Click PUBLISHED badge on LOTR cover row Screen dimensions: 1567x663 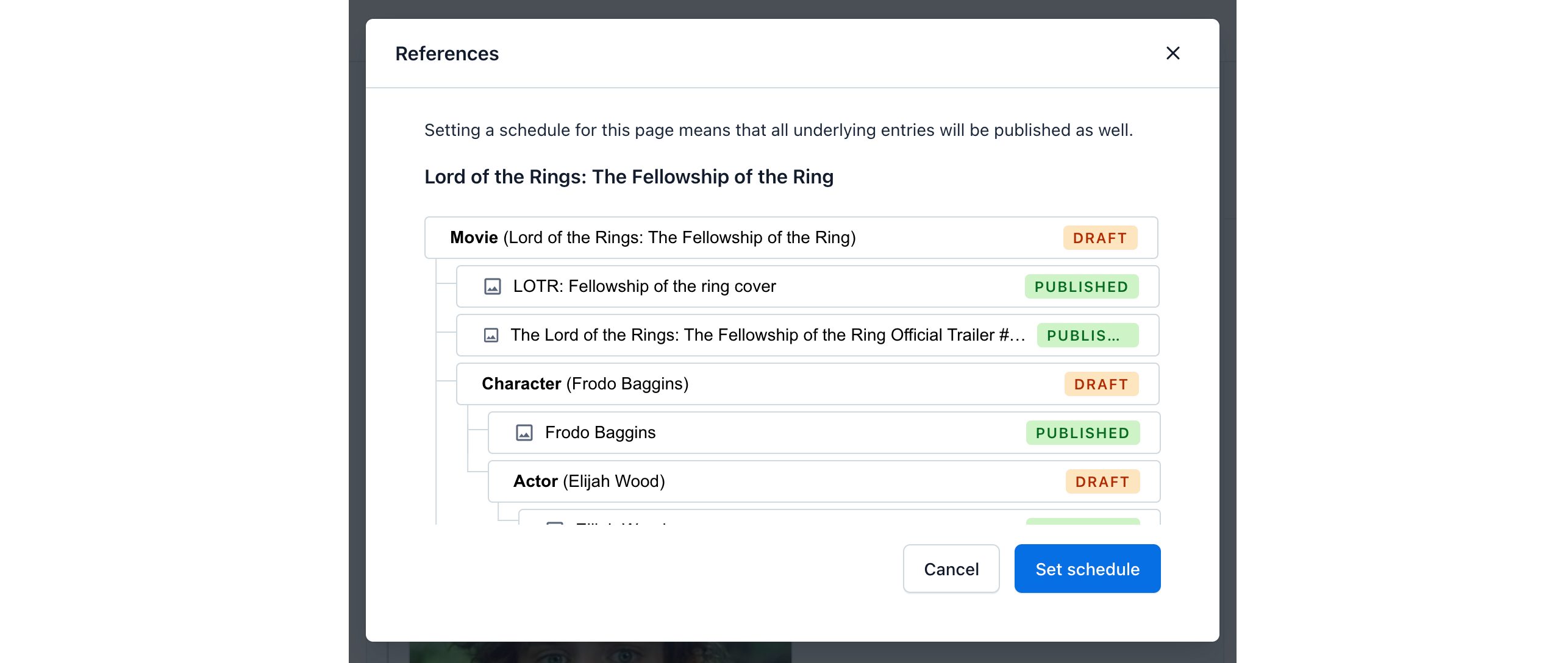coord(1081,287)
